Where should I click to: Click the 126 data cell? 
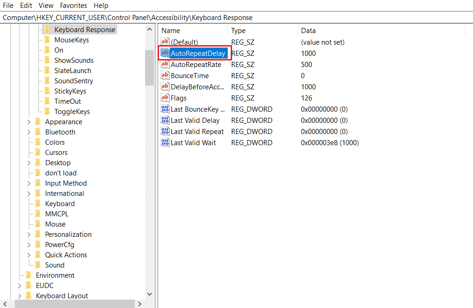306,98
